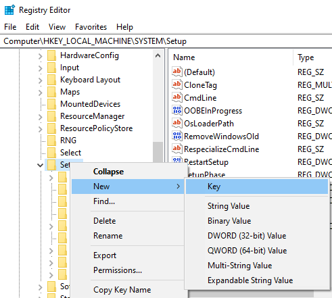Expand the Maps key

click(41, 93)
